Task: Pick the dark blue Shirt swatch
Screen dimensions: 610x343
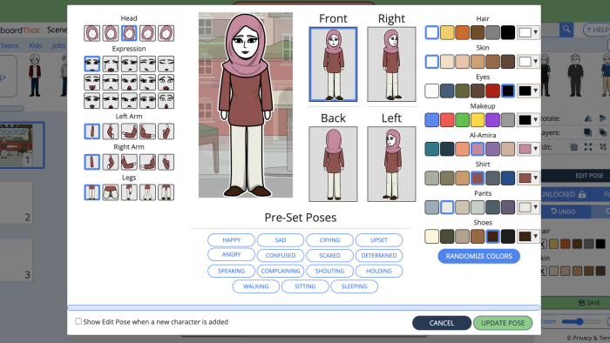Action: pyautogui.click(x=508, y=178)
